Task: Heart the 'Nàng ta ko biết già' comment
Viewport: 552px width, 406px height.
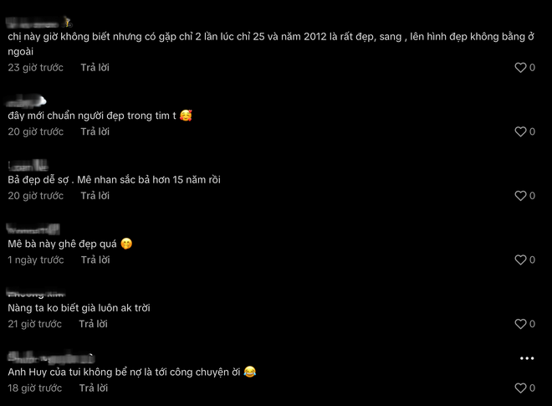Action: click(x=520, y=324)
